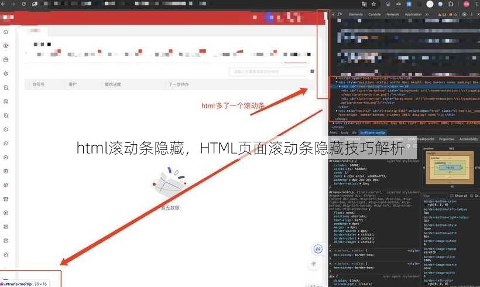The image size is (480, 287).
Task: Reload the page with the refresh icon
Action: (x=24, y=4)
